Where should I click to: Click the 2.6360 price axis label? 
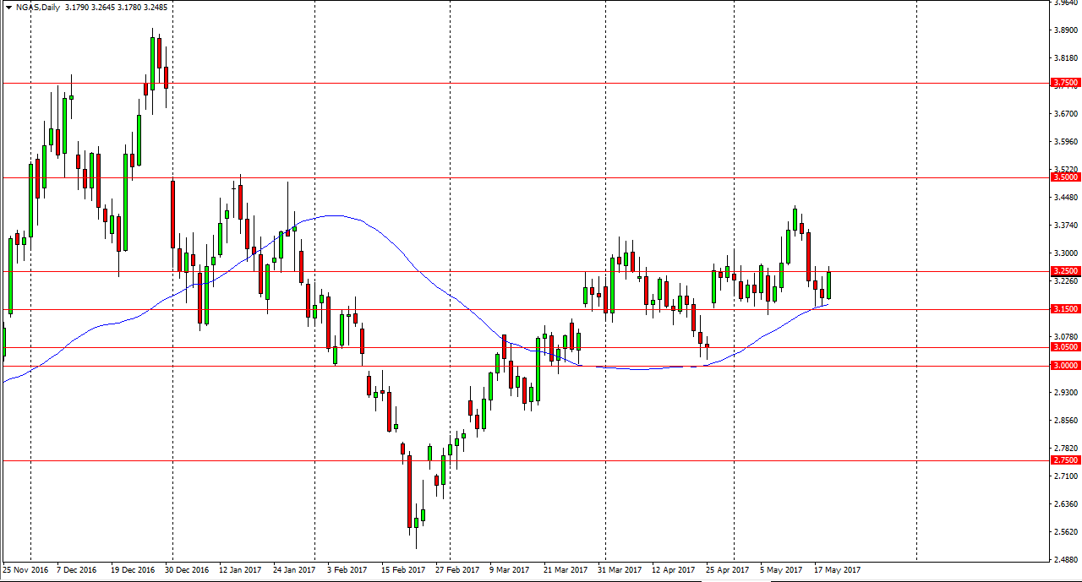(x=1065, y=504)
